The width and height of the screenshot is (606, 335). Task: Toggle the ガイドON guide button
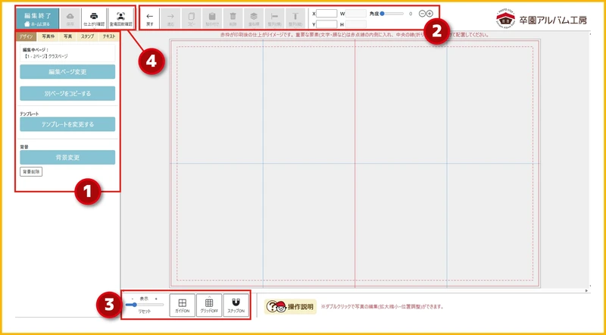click(182, 305)
